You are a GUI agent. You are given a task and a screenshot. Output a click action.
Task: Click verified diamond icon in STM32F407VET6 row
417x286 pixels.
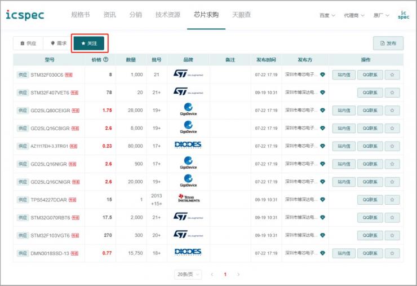pos(322,93)
